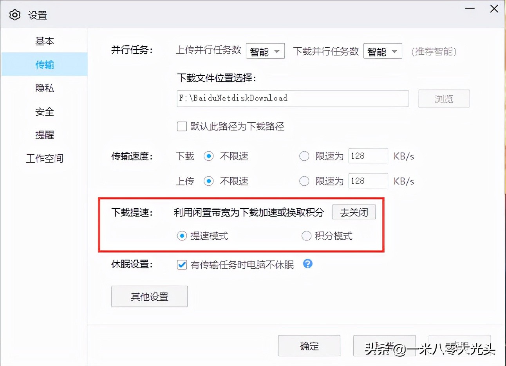
Task: Expand the 浏览 folder browser
Action: click(444, 99)
